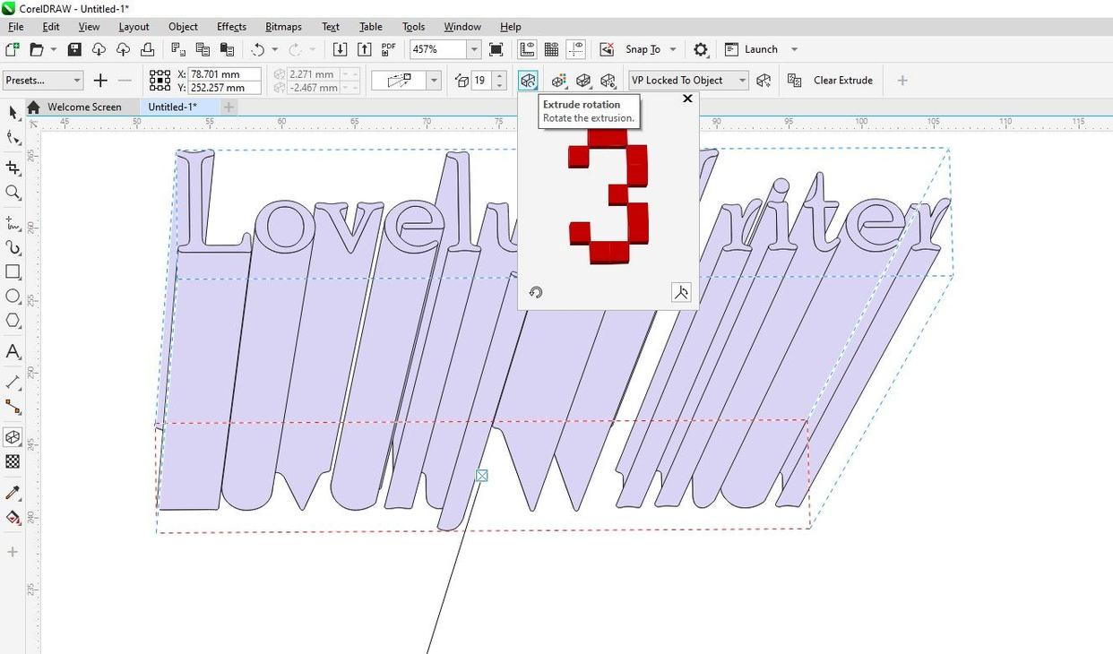Save the current document
The image size is (1113, 654).
74,49
